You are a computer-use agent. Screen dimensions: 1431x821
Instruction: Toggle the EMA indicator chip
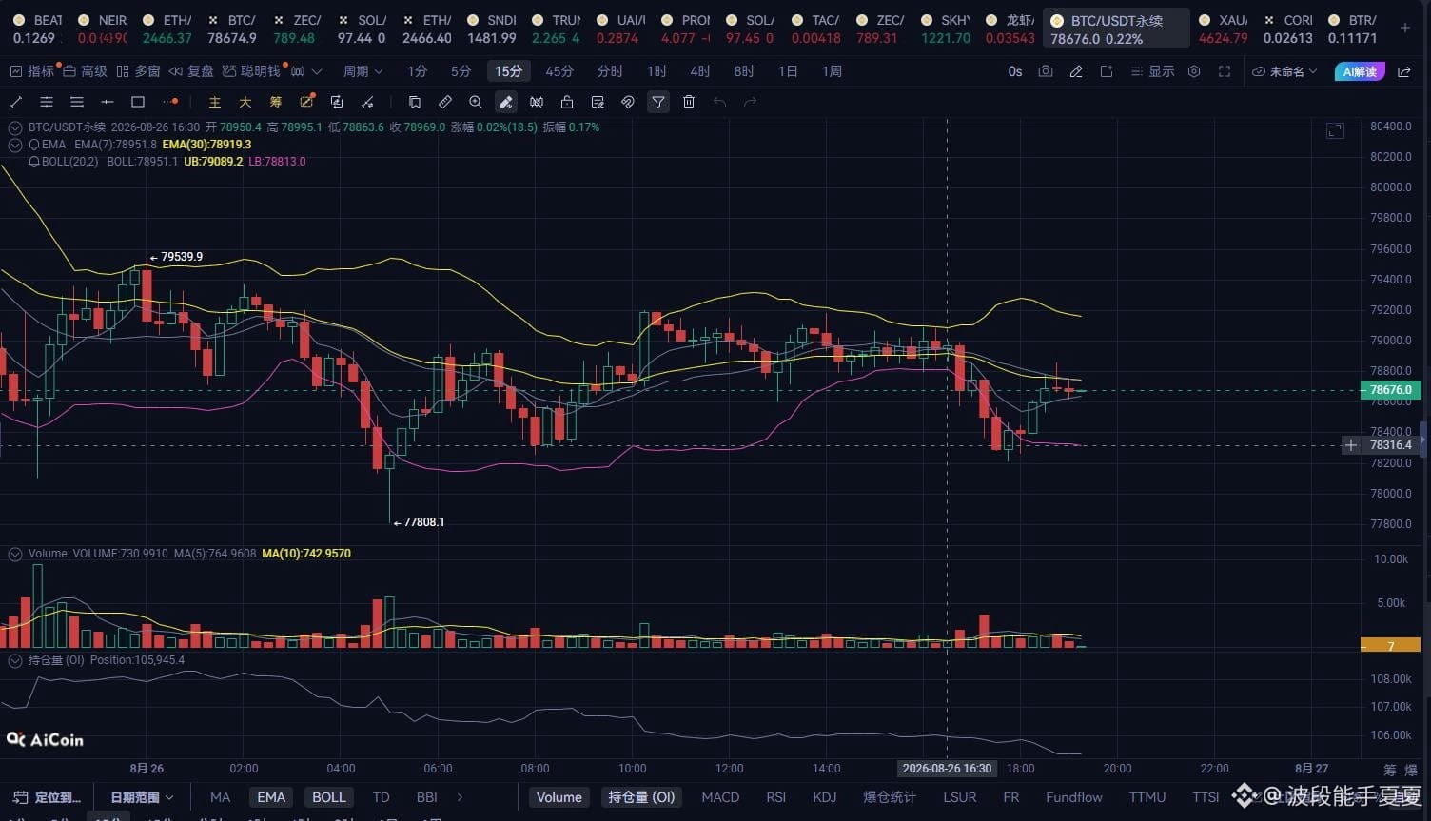271,797
